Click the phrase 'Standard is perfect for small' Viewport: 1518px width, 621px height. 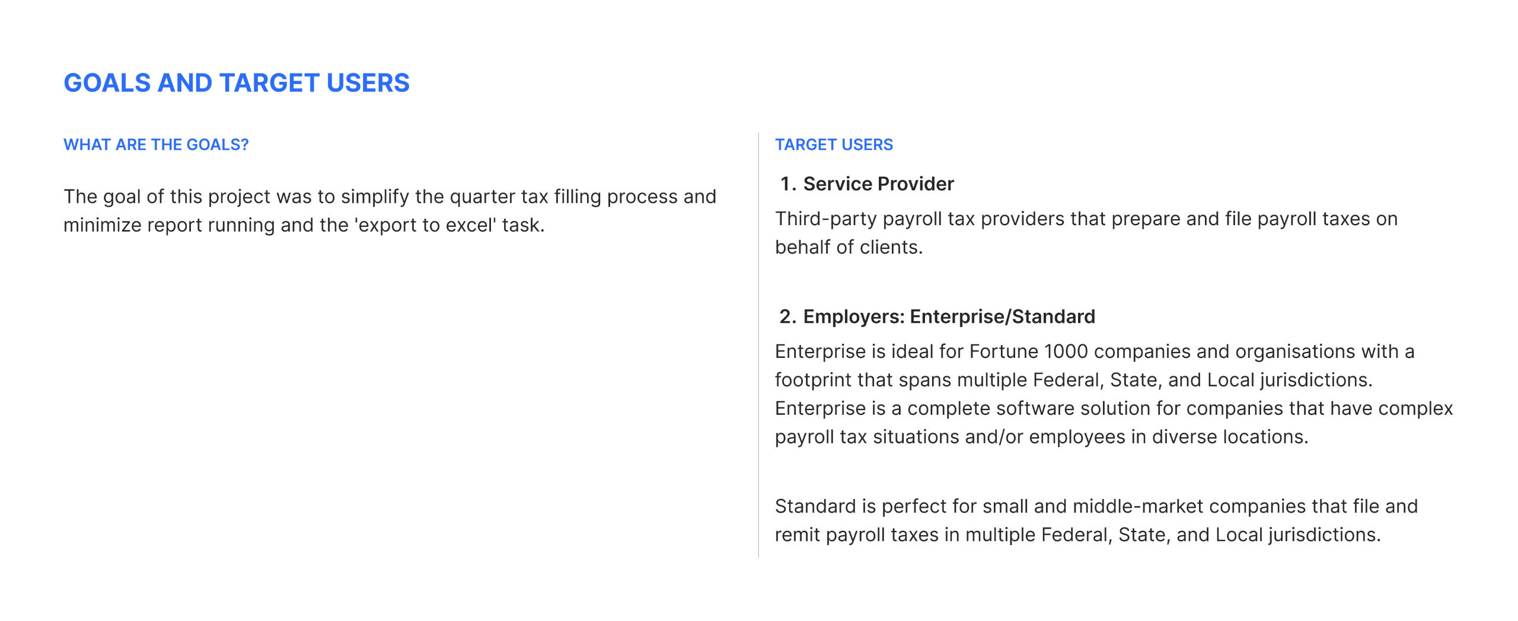pos(875,506)
